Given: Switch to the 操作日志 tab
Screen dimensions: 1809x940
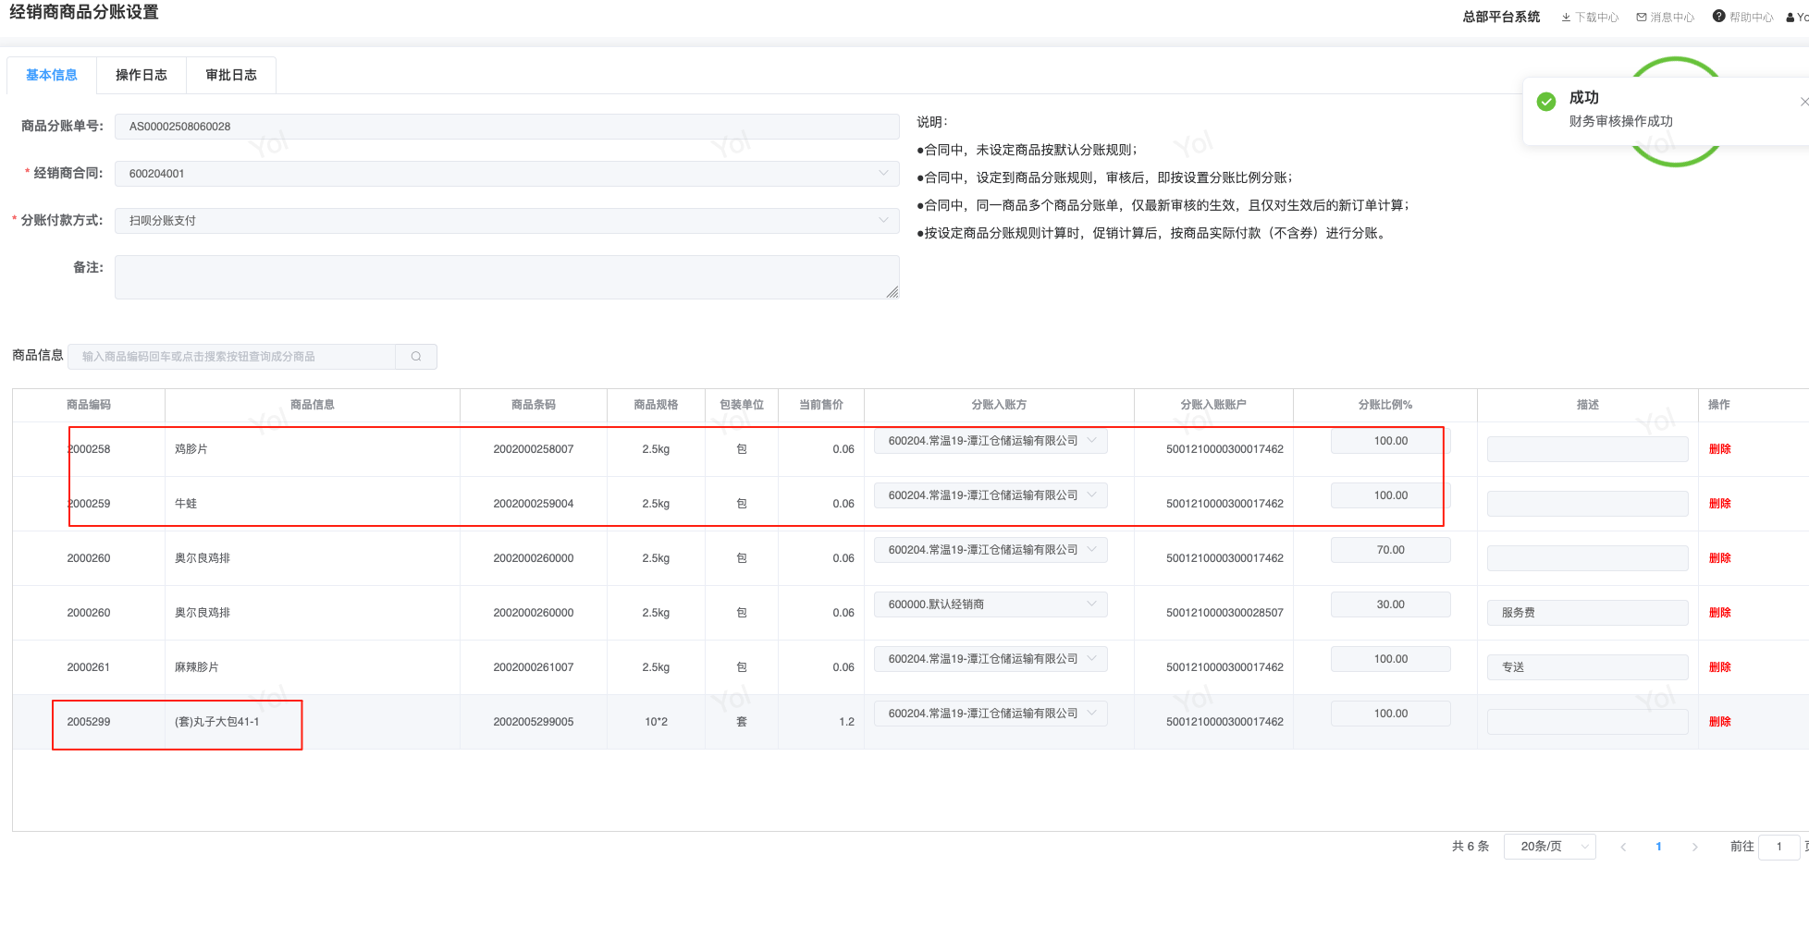Looking at the screenshot, I should coord(142,76).
